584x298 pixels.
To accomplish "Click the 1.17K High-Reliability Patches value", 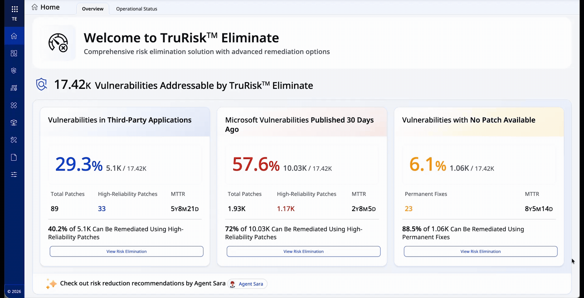I will [x=286, y=209].
